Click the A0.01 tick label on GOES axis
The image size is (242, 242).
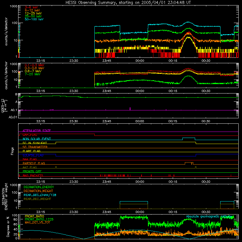[13, 117]
